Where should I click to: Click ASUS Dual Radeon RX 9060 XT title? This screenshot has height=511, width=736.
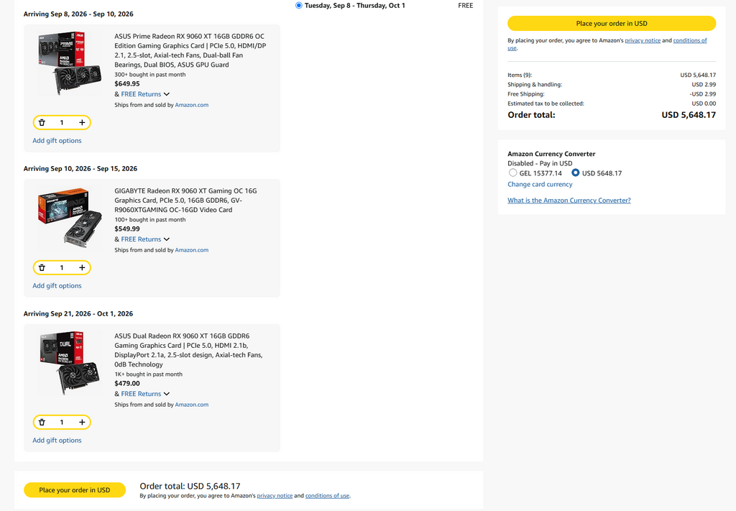(x=189, y=350)
